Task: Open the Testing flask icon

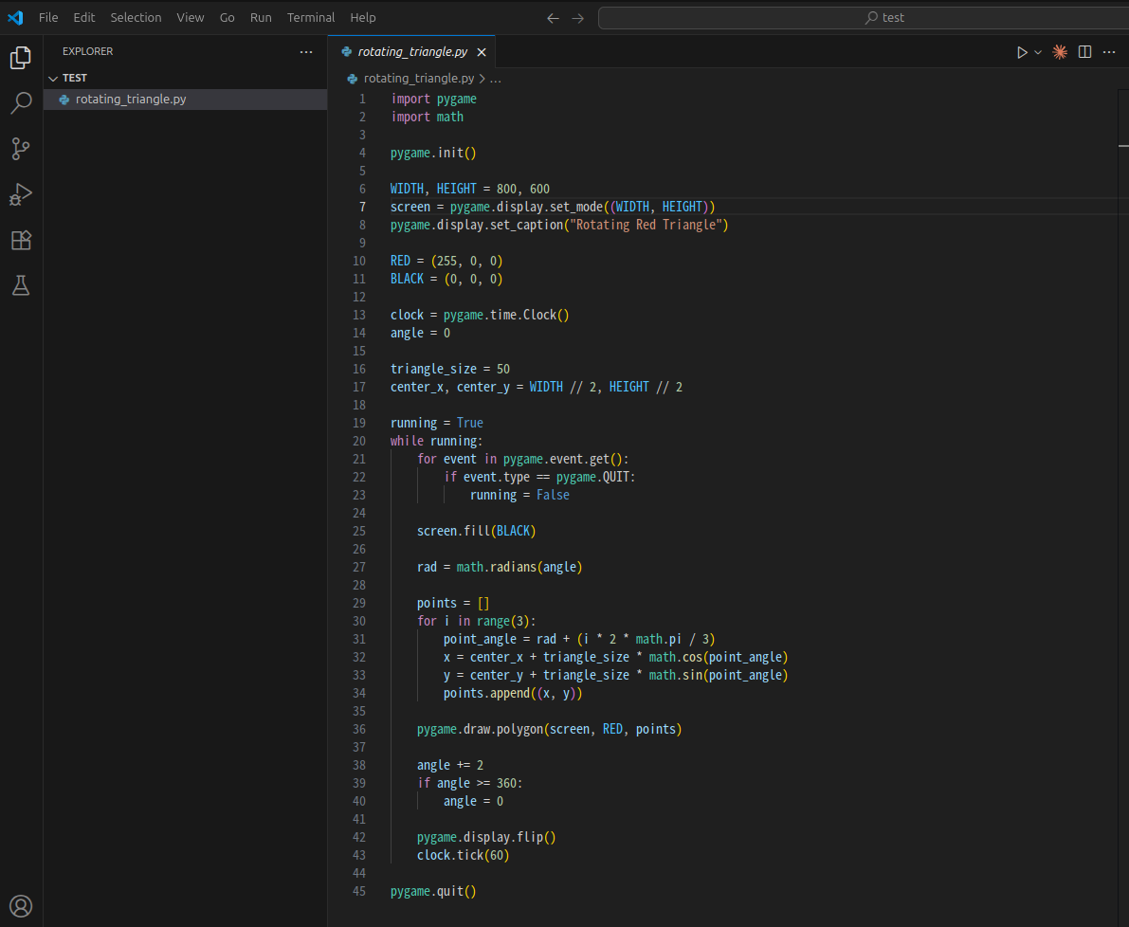Action: click(x=21, y=285)
